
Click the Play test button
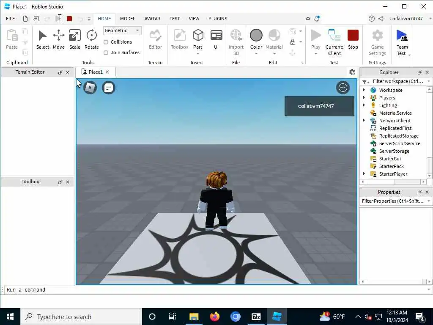(315, 39)
